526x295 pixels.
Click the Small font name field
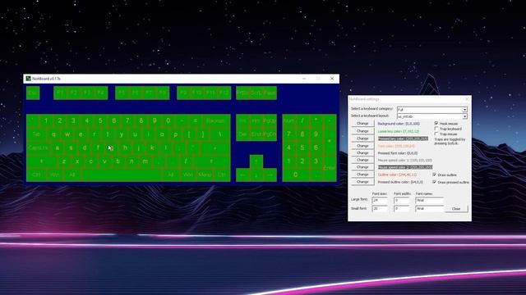429,208
